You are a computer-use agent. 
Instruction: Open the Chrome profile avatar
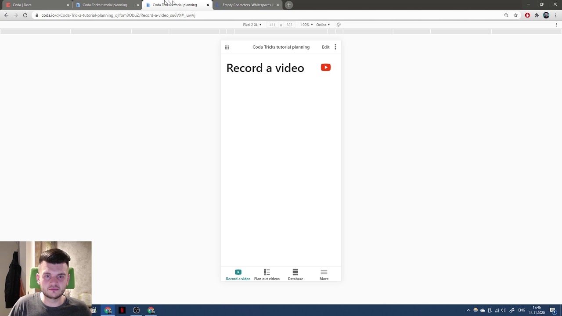click(x=546, y=15)
